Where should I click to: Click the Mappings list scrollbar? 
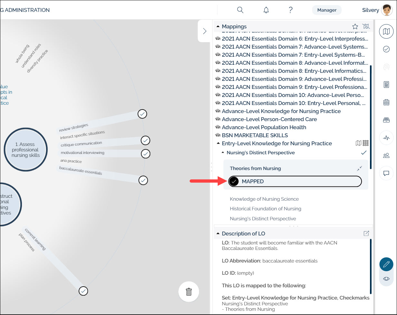(x=371, y=117)
